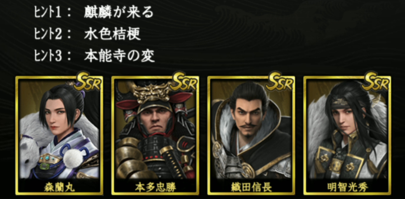Click hint text 麒麟が来る
405x199 pixels.
(x=119, y=13)
